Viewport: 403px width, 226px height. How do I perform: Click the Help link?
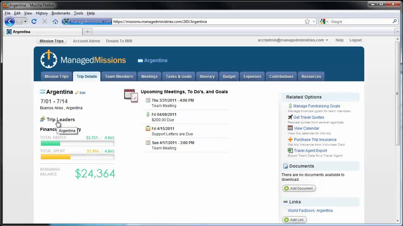click(x=339, y=40)
